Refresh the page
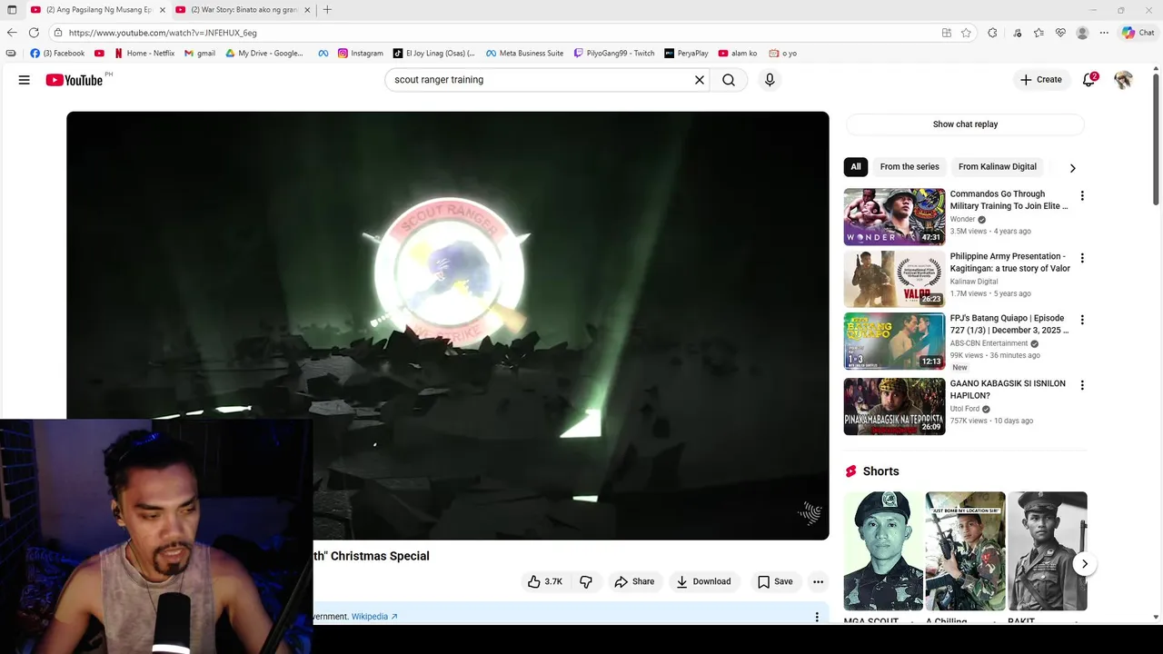The image size is (1163, 654). click(34, 33)
